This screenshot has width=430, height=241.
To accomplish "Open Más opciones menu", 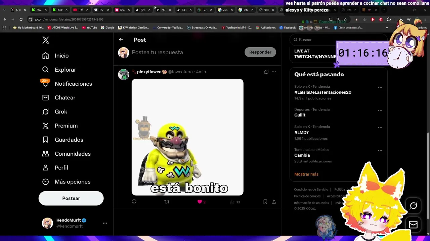I will click(x=66, y=182).
